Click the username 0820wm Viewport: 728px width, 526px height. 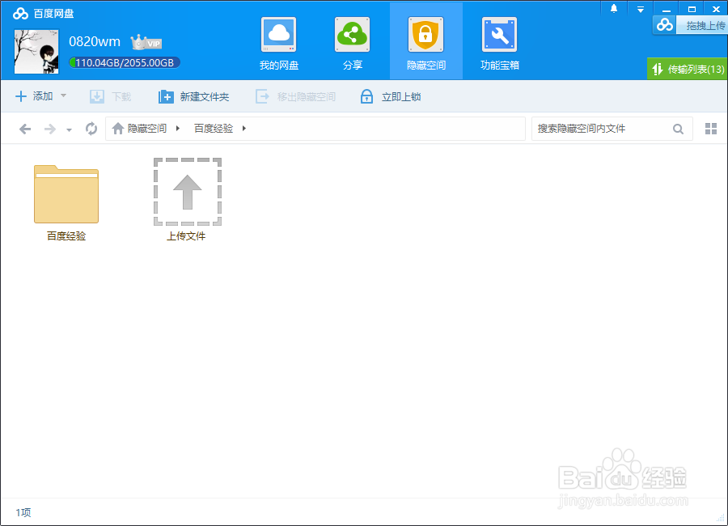point(95,42)
